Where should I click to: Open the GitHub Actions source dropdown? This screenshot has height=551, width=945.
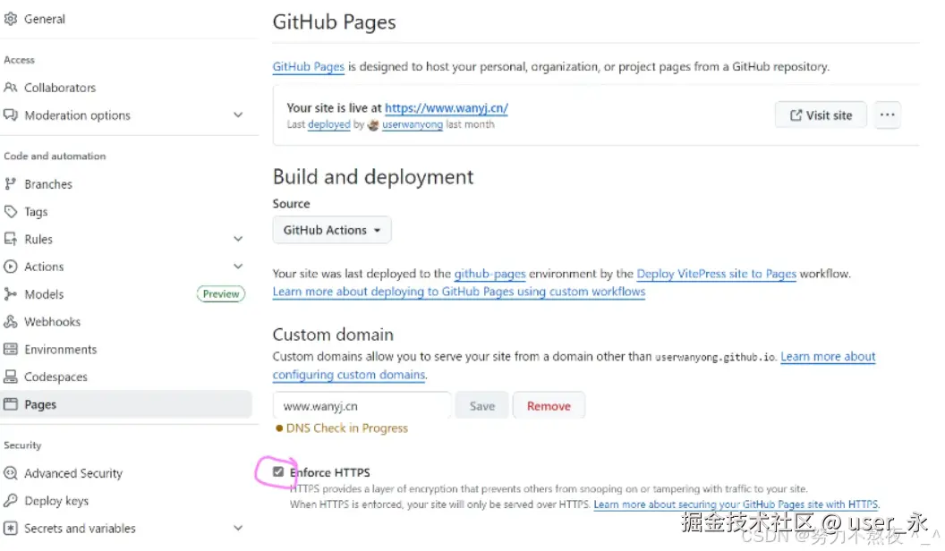coord(332,230)
